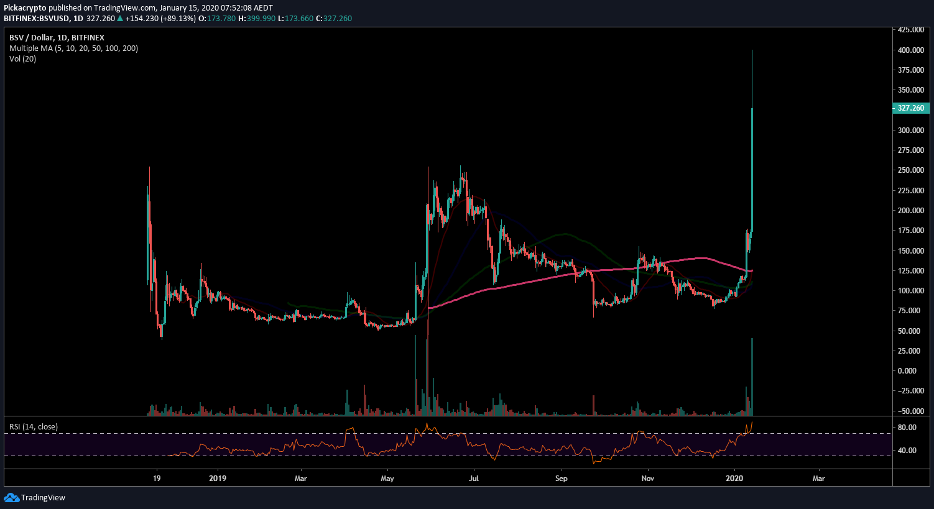934x509 pixels.
Task: Click the Sep time axis label
Action: click(x=562, y=479)
